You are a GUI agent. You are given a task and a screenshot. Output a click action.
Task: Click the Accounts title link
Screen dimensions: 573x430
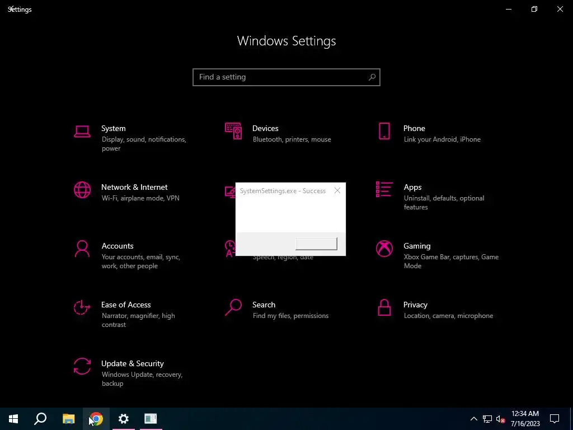(x=118, y=246)
